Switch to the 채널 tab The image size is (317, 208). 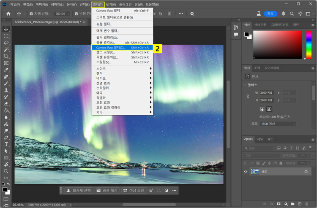[x=260, y=139]
